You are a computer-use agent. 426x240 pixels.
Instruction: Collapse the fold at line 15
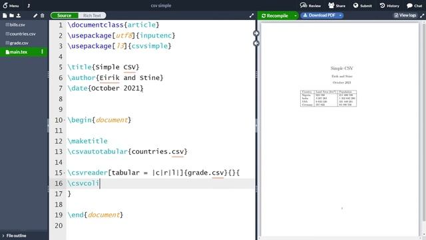click(65, 173)
